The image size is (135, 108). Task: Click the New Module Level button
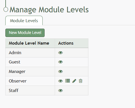point(25,33)
